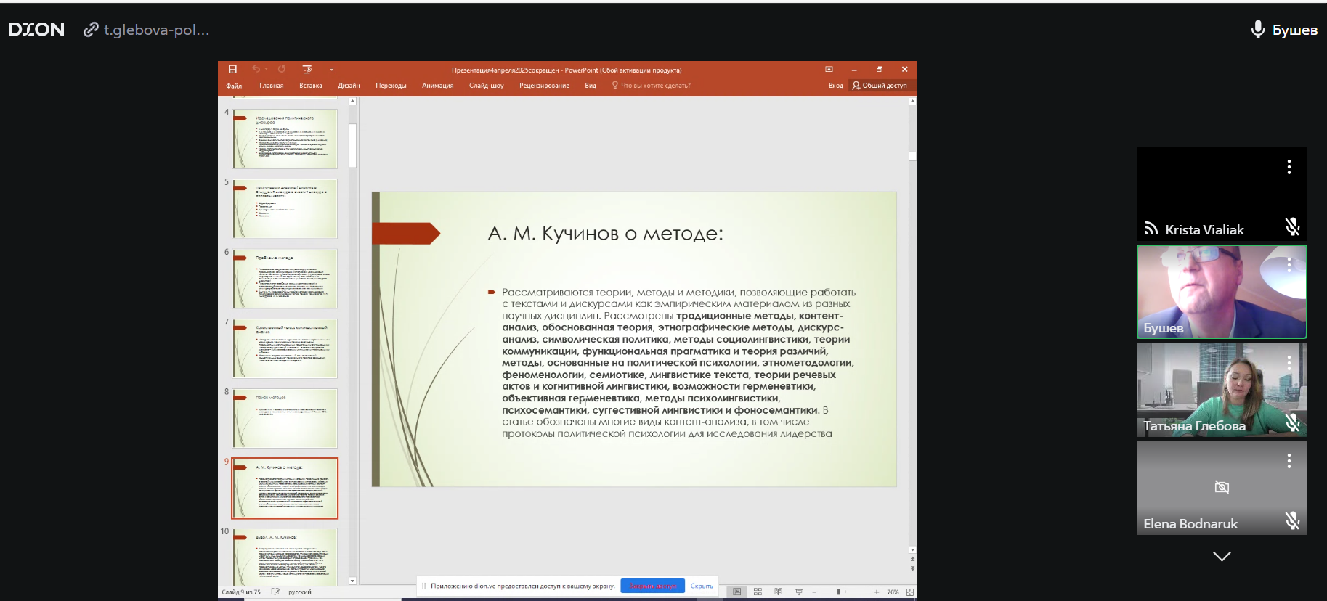Fit slide to current window icon
Image resolution: width=1327 pixels, height=601 pixels.
910,592
